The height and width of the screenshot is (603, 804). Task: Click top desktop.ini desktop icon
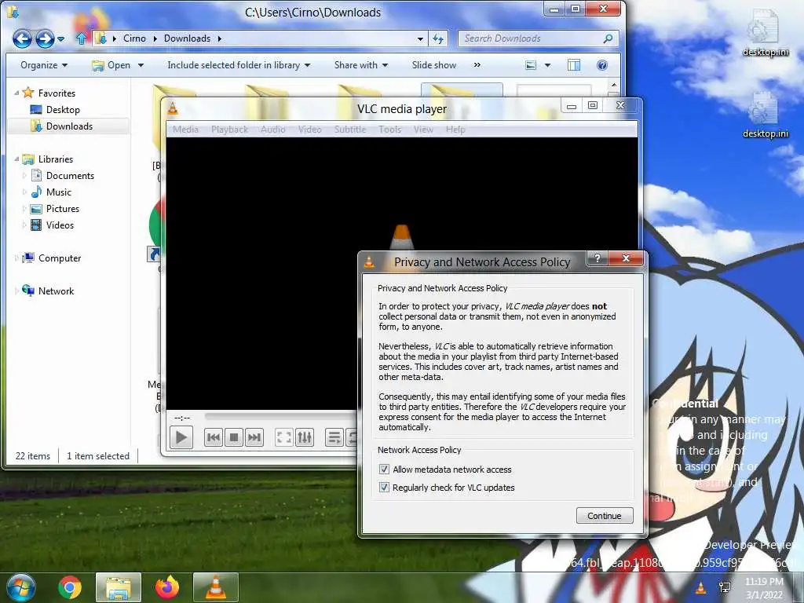point(765,34)
